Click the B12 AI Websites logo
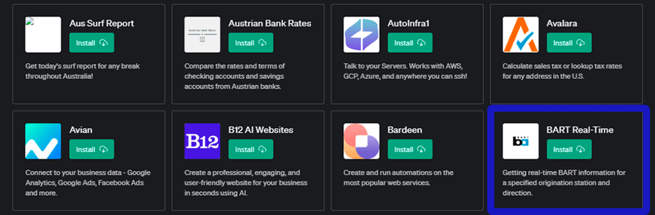Image resolution: width=655 pixels, height=215 pixels. point(202,141)
